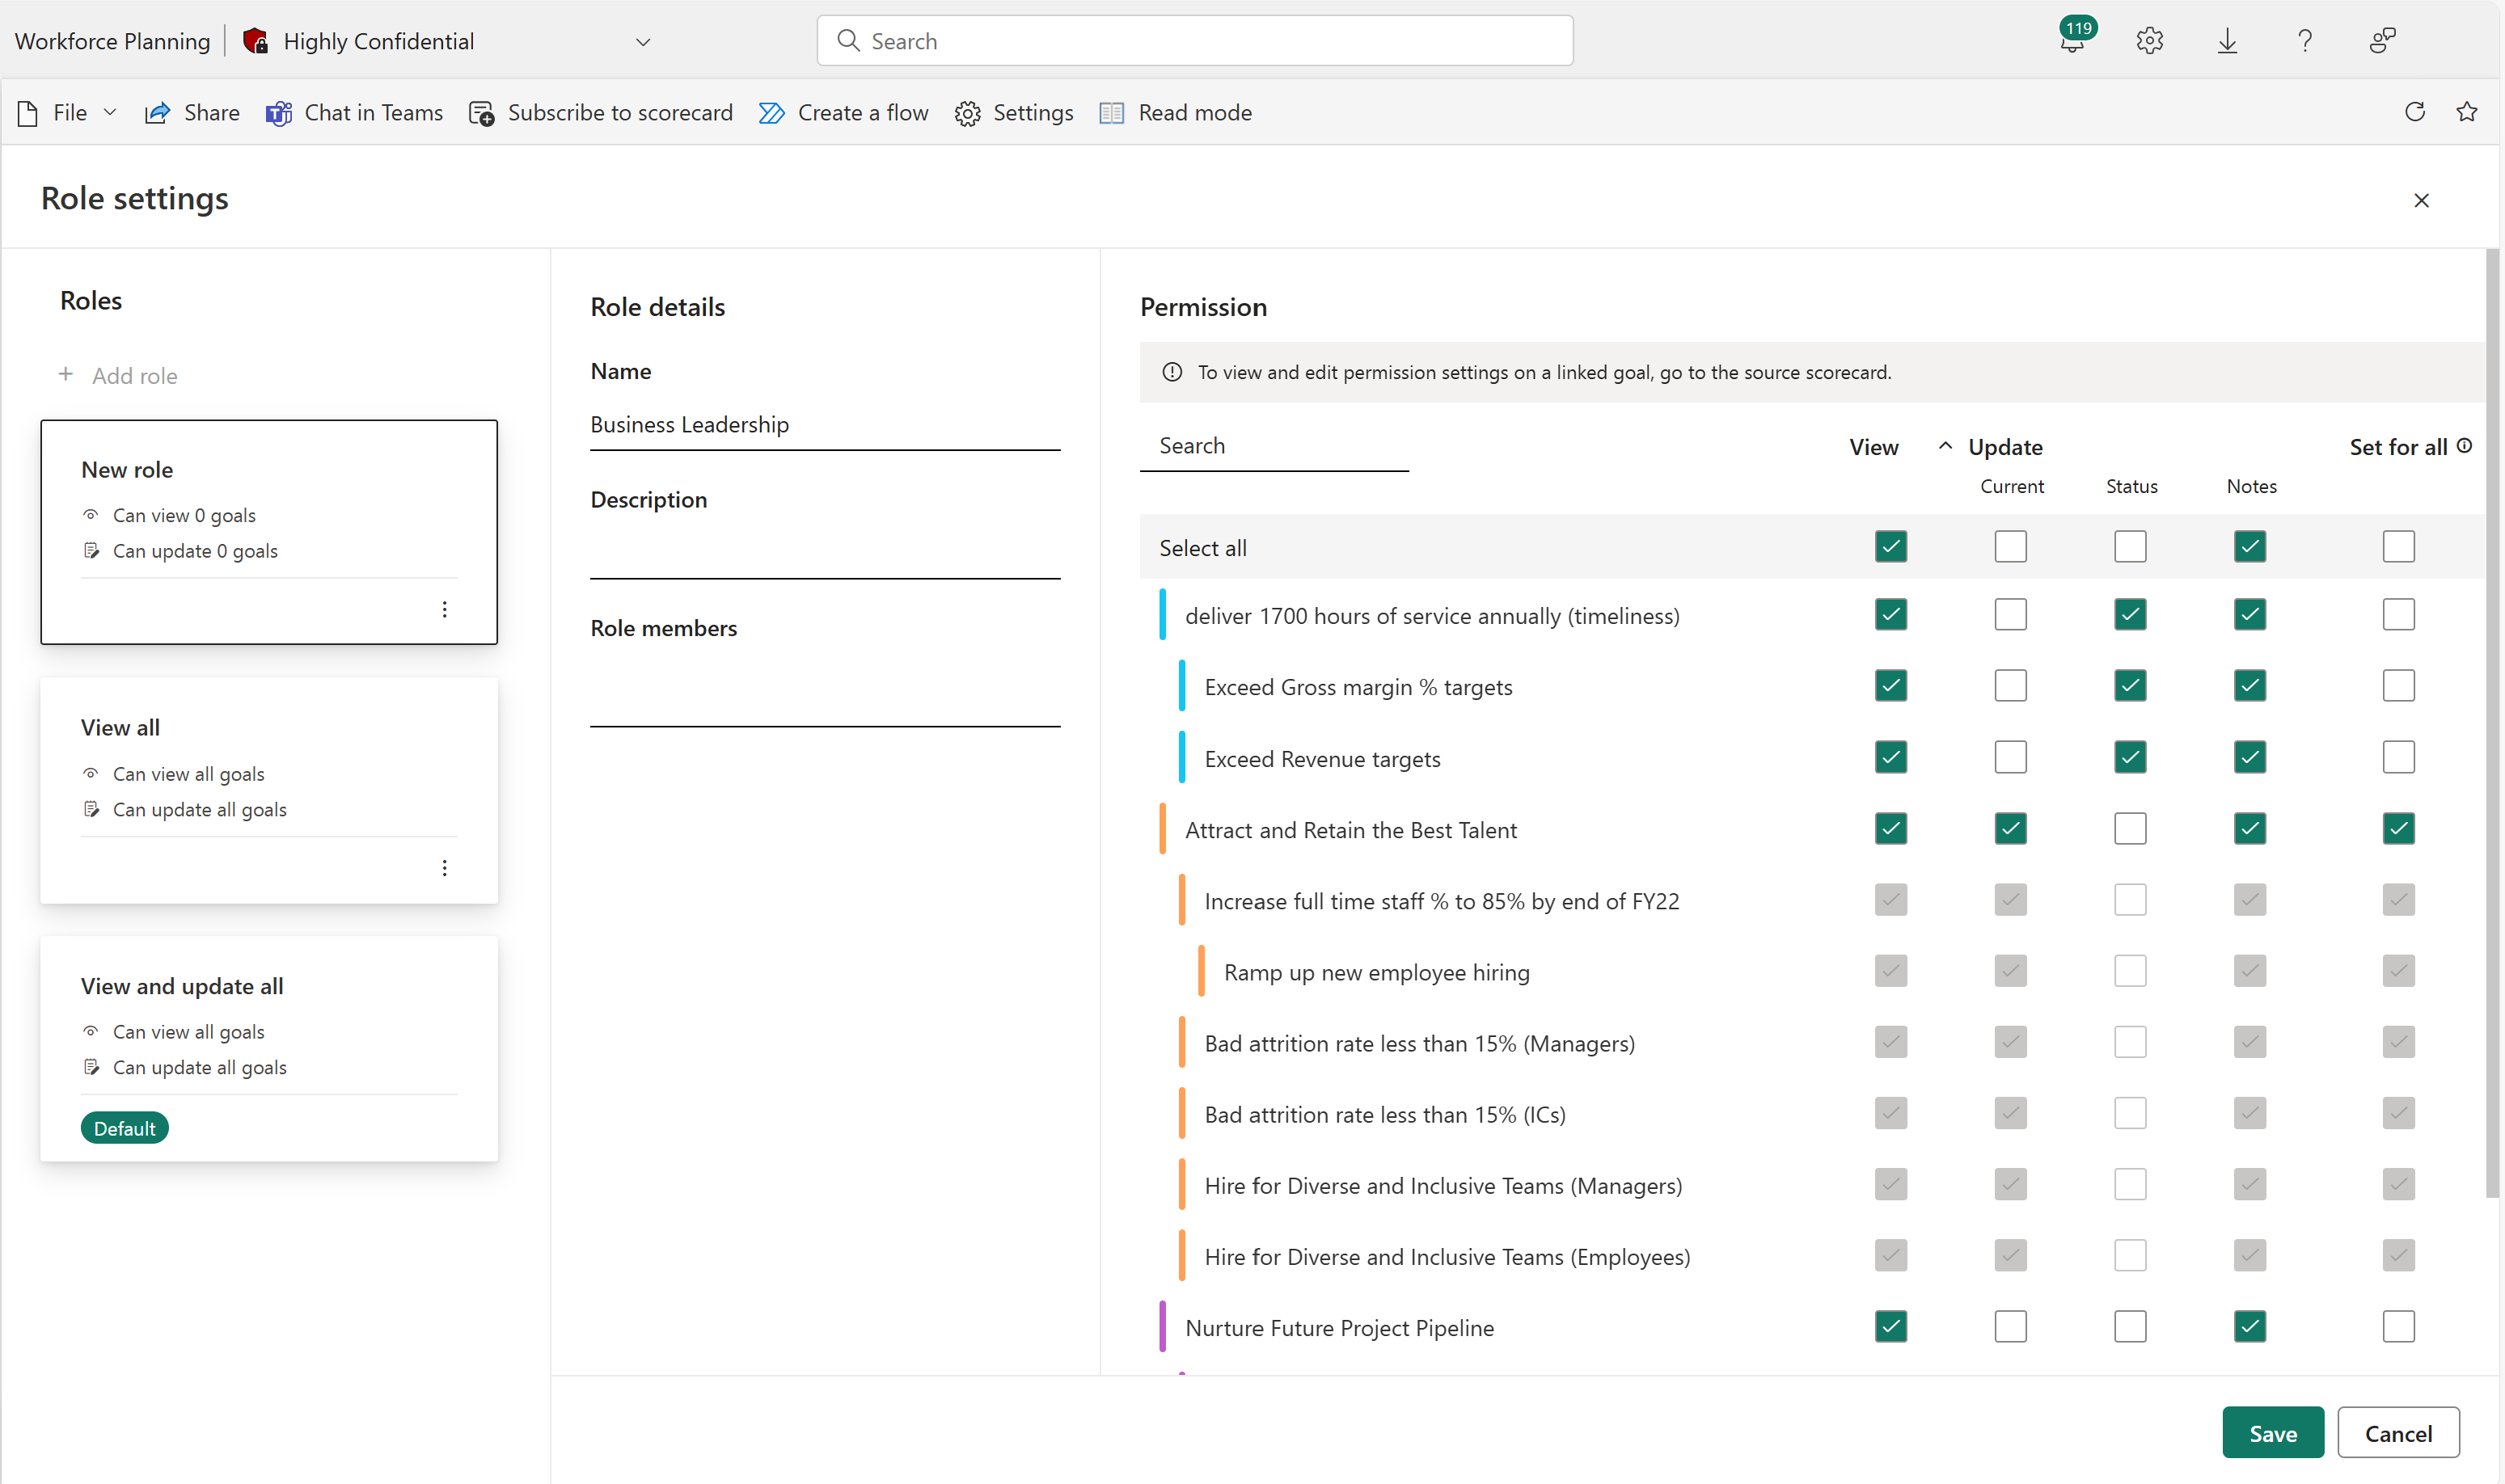
Task: Enable Current update for Attract and Retain the Best Talent
Action: click(x=2012, y=827)
